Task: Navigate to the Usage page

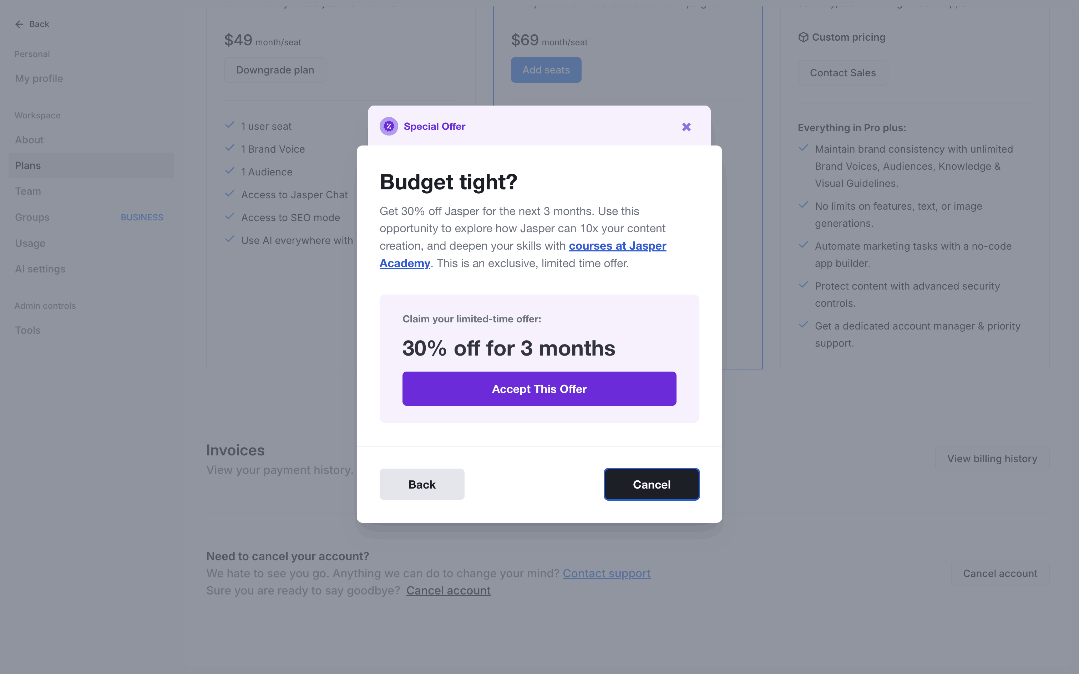Action: [30, 243]
